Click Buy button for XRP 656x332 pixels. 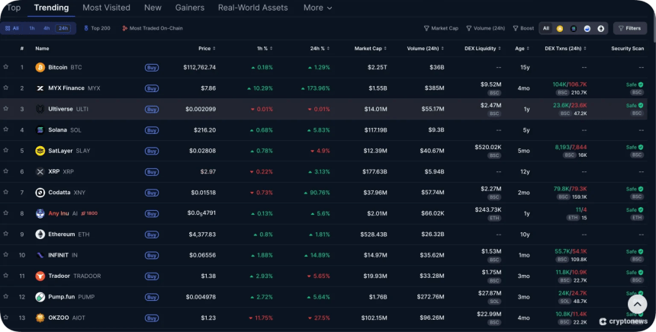(152, 172)
